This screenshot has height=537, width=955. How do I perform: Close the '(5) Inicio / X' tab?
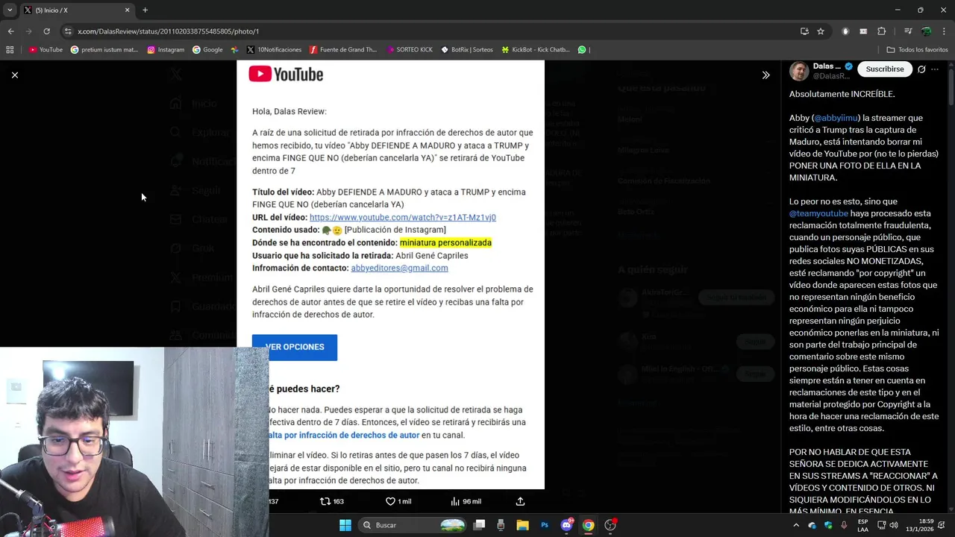click(127, 10)
